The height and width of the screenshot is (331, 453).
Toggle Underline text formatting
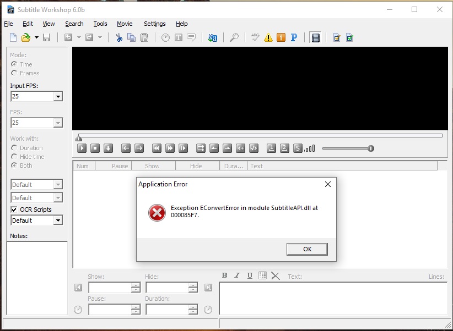tap(250, 275)
